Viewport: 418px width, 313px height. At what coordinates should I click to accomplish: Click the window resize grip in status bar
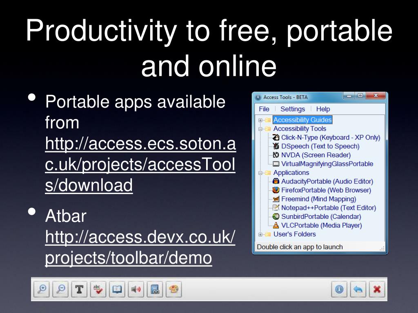(x=382, y=248)
